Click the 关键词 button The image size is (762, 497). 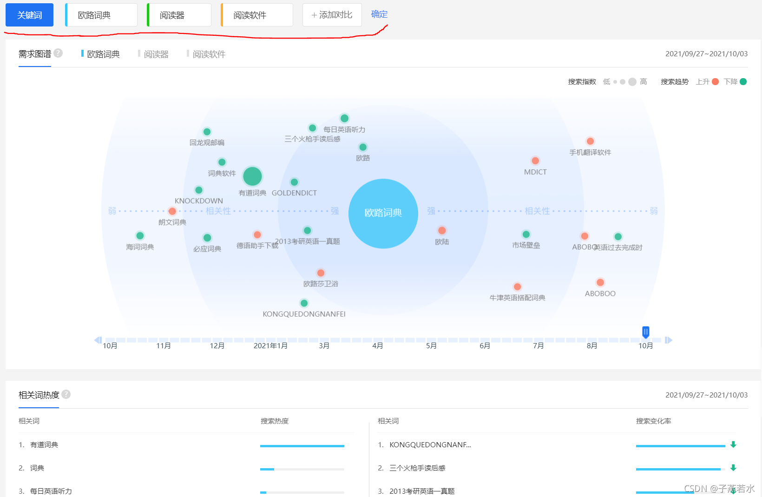click(x=29, y=15)
